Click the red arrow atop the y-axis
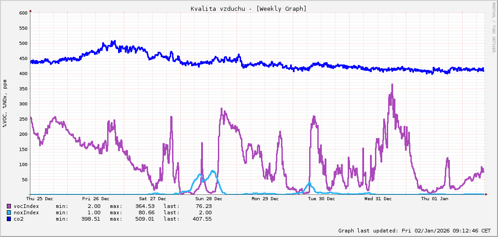The width and height of the screenshot is (498, 237). [30, 10]
